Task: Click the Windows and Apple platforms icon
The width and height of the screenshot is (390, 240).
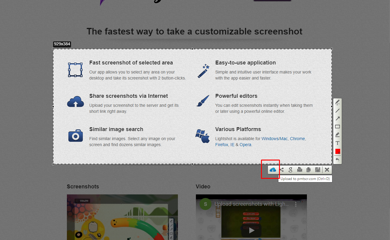Action: point(202,136)
